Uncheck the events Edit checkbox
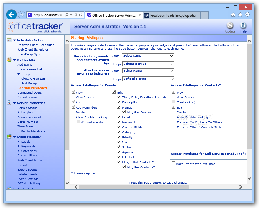The width and height of the screenshot is (260, 209). pyautogui.click(x=114, y=92)
